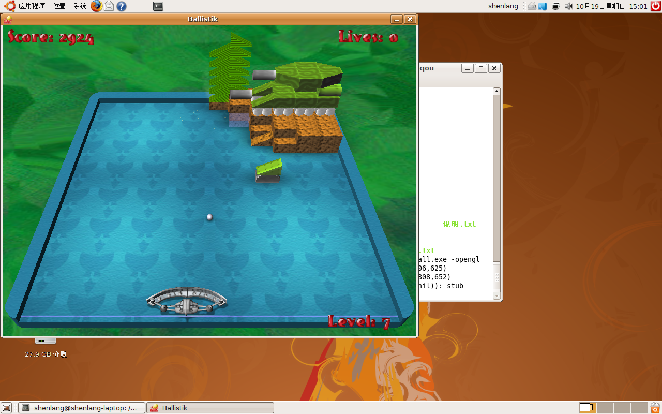This screenshot has height=414, width=662.
Task: Open the date and time clock applet
Action: coord(611,6)
